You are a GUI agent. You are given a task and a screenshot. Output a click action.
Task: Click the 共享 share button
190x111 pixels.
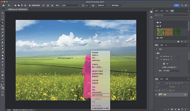point(176,5)
